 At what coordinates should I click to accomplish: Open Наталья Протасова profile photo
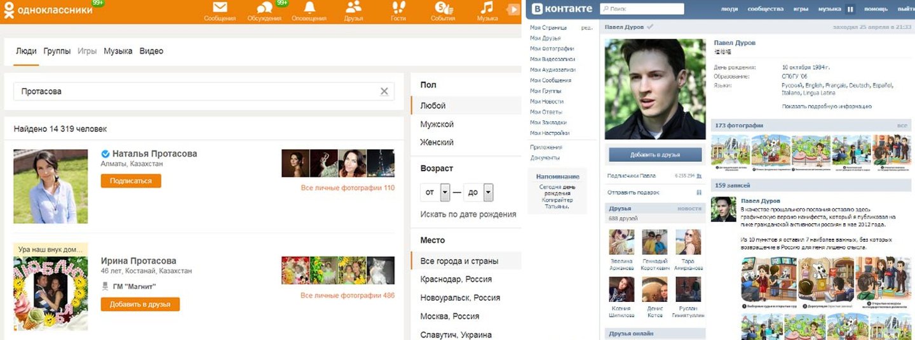(x=50, y=186)
